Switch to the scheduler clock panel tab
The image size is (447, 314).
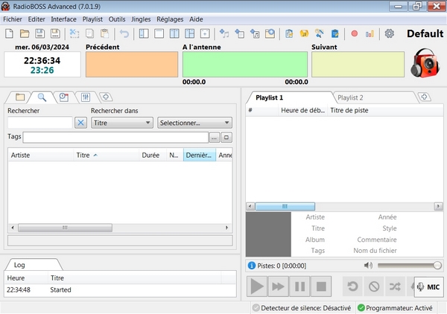[x=64, y=97]
